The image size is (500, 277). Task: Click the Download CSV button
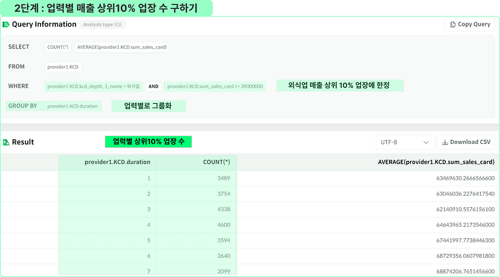(x=466, y=142)
